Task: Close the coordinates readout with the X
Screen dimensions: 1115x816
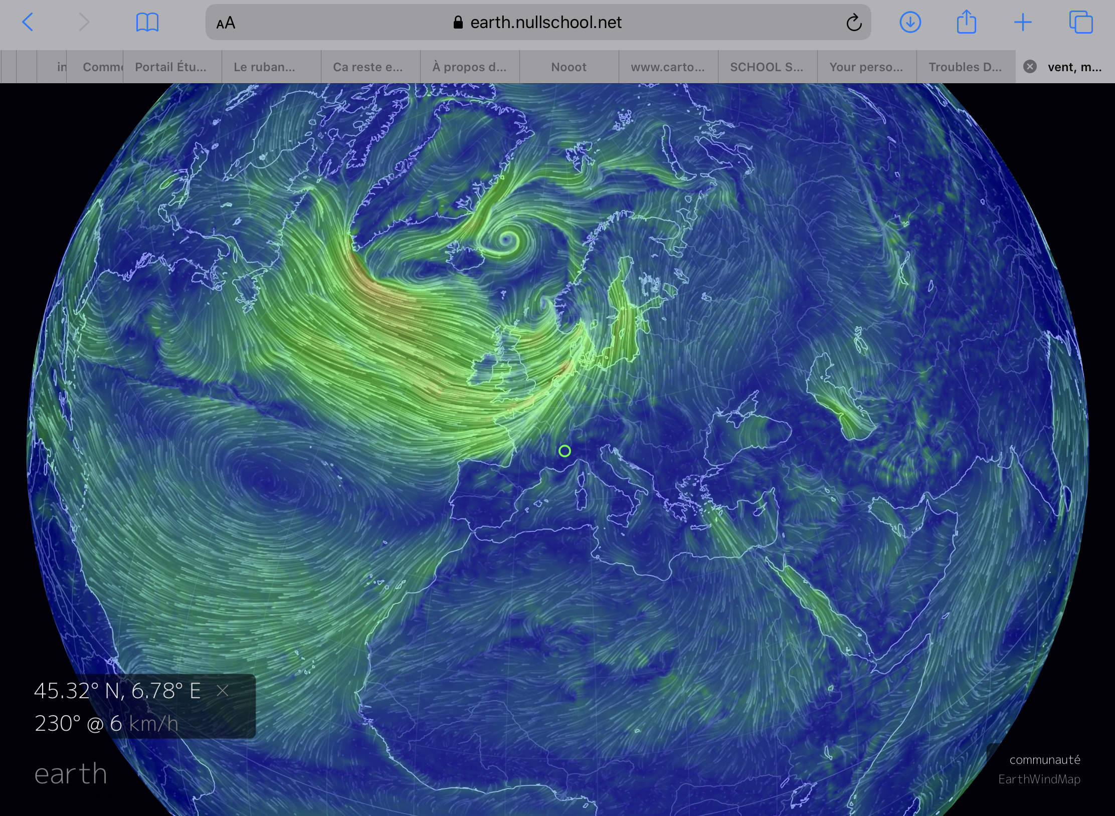Action: point(223,691)
